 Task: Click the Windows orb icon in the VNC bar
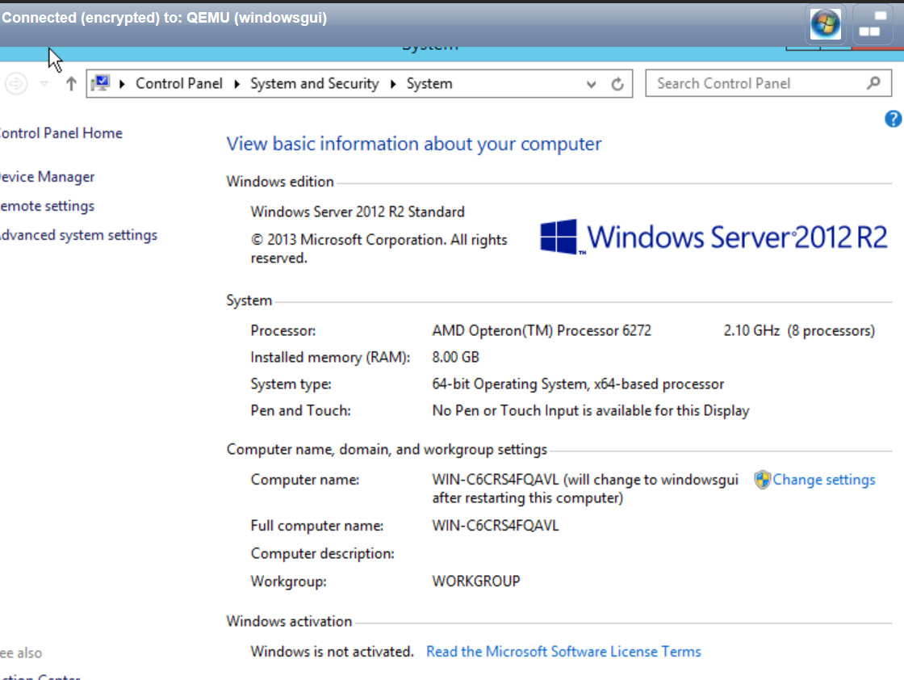pyautogui.click(x=825, y=24)
